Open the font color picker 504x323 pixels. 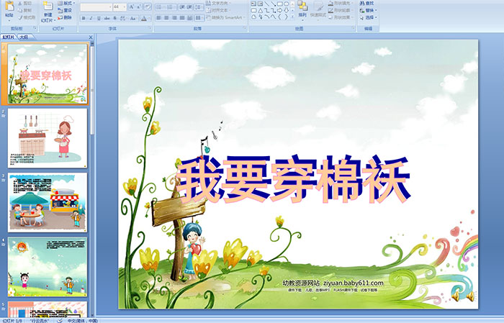(145, 18)
